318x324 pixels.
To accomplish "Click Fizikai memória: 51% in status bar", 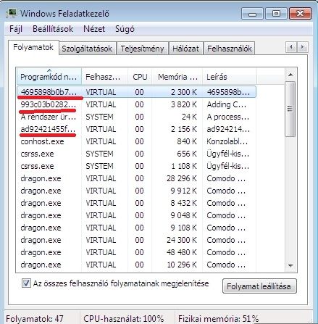I will tap(219, 319).
